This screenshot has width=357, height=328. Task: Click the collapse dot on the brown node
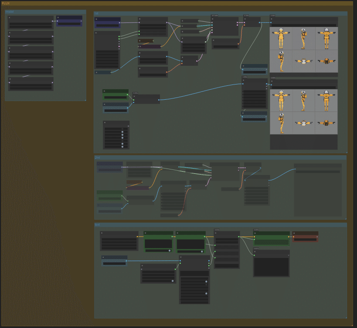139,41
